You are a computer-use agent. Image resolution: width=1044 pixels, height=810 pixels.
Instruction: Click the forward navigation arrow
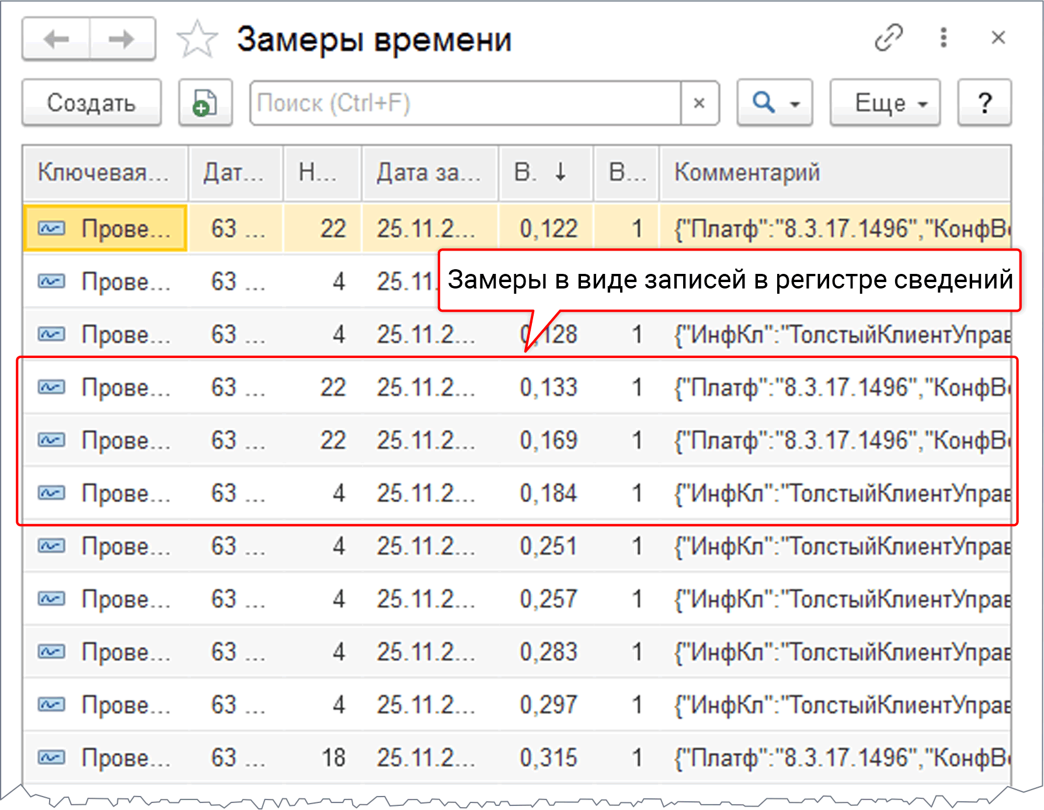[122, 39]
